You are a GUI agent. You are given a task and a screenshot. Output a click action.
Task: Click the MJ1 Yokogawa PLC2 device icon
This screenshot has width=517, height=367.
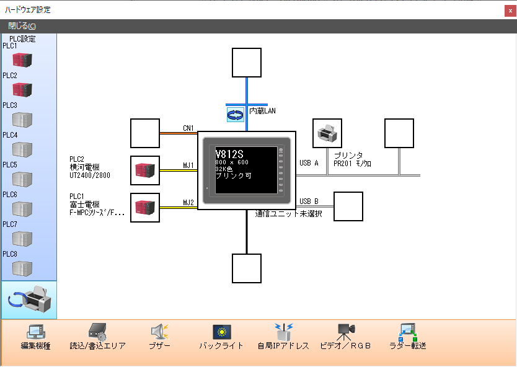(x=145, y=170)
